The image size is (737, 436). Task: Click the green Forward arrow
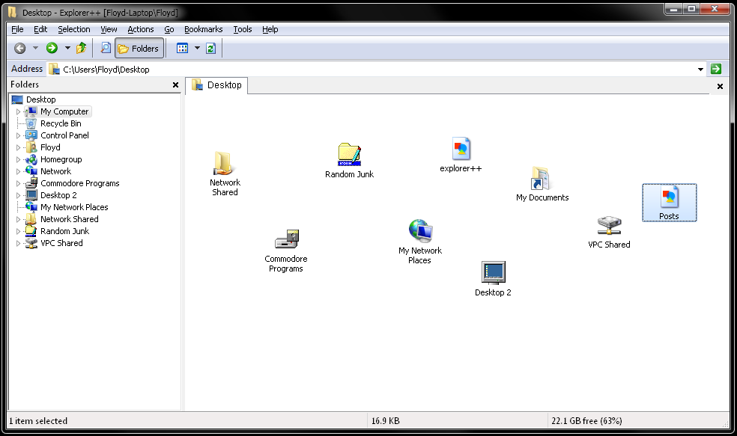[52, 49]
